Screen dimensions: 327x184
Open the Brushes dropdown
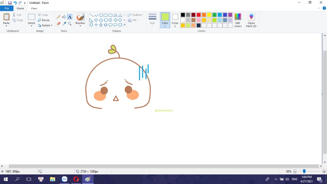click(x=80, y=26)
